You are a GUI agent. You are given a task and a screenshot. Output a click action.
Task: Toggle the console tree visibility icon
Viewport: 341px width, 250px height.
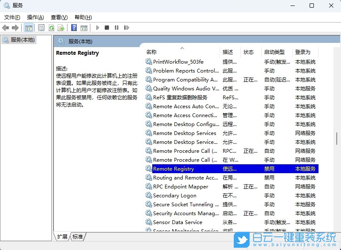(28, 28)
